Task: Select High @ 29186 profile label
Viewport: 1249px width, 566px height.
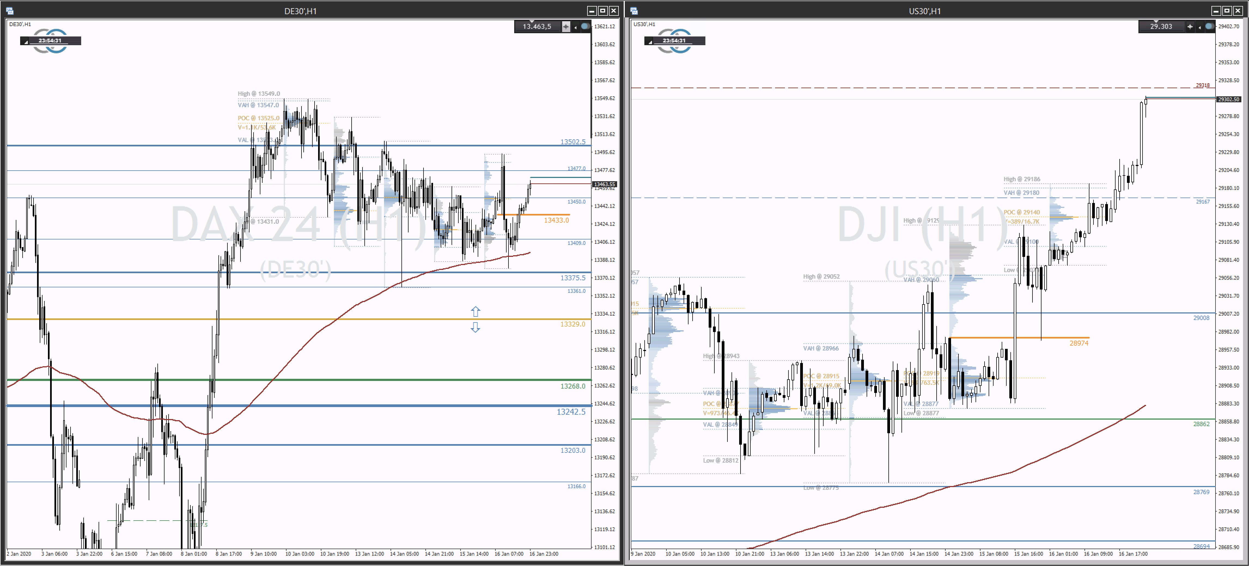Action: coord(1022,179)
